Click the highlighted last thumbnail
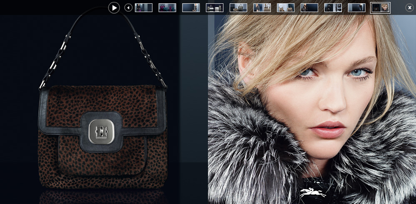 pos(380,7)
